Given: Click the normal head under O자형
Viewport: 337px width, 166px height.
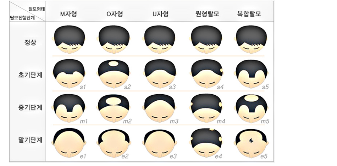Looking at the screenshot, I should [114, 40].
